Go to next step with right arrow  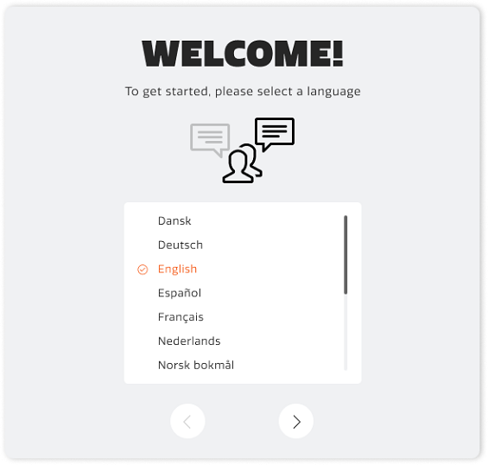pyautogui.click(x=296, y=422)
